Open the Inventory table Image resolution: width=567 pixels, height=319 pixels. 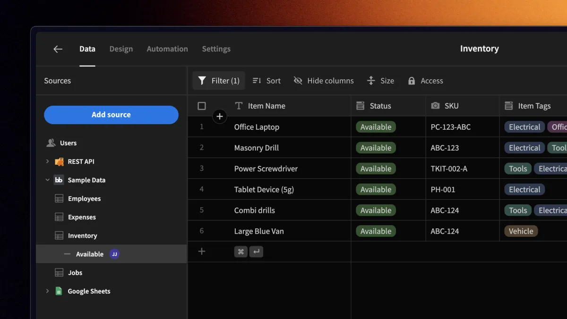pos(82,235)
